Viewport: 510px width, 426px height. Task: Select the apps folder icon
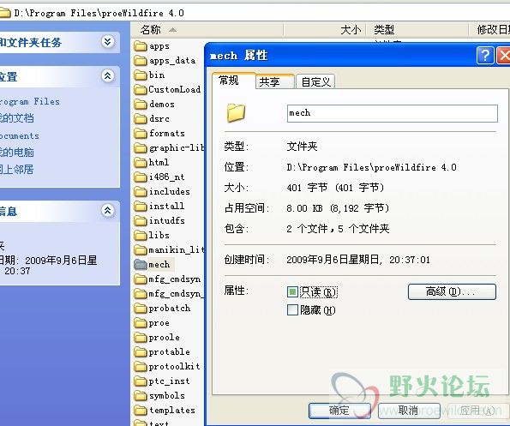click(141, 46)
